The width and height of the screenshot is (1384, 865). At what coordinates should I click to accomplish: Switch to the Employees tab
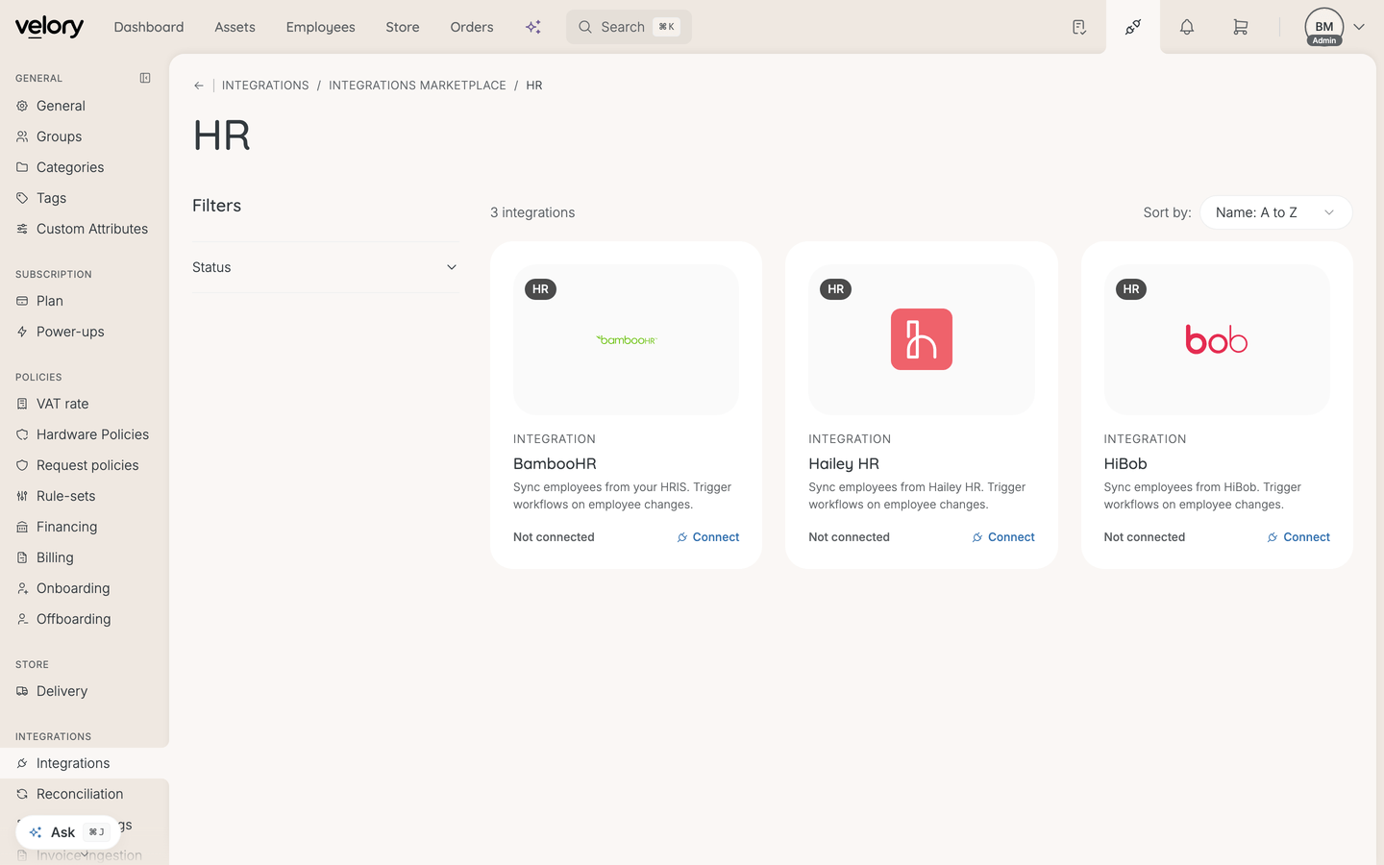coord(320,27)
